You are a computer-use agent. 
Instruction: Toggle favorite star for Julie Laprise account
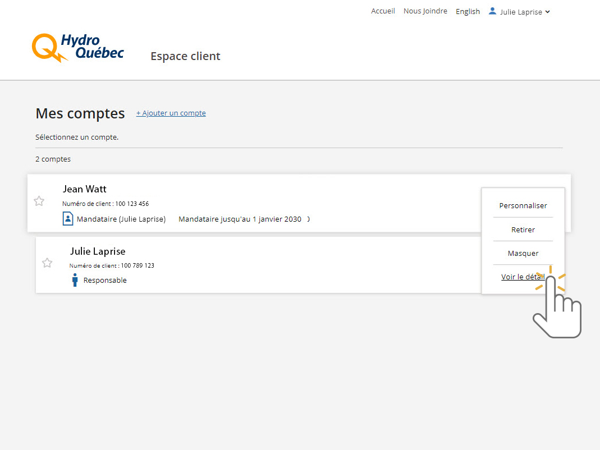pyautogui.click(x=47, y=263)
